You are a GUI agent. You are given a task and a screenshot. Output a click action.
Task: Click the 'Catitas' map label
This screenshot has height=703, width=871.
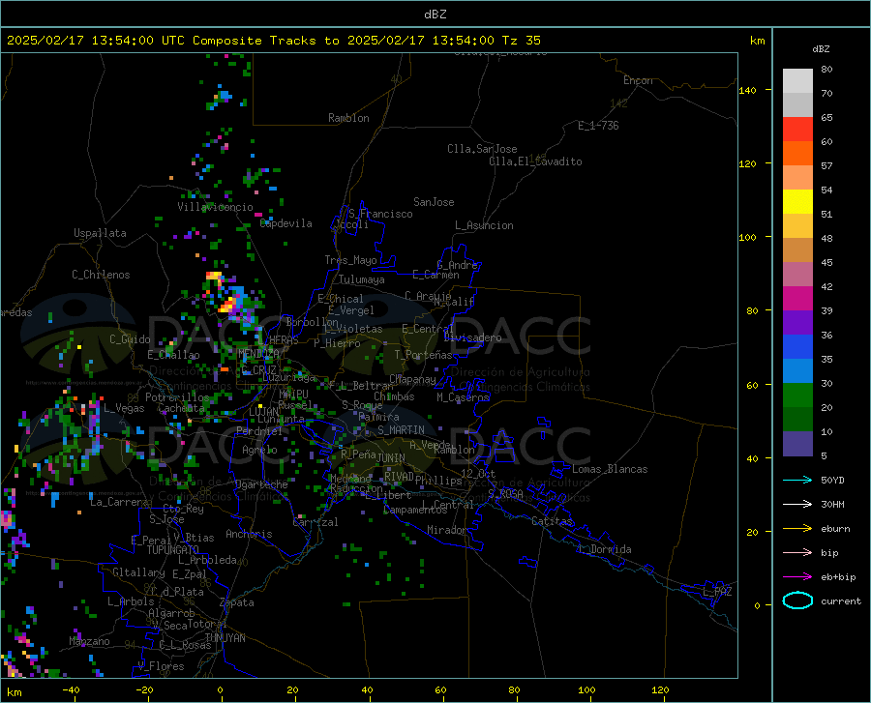click(553, 521)
